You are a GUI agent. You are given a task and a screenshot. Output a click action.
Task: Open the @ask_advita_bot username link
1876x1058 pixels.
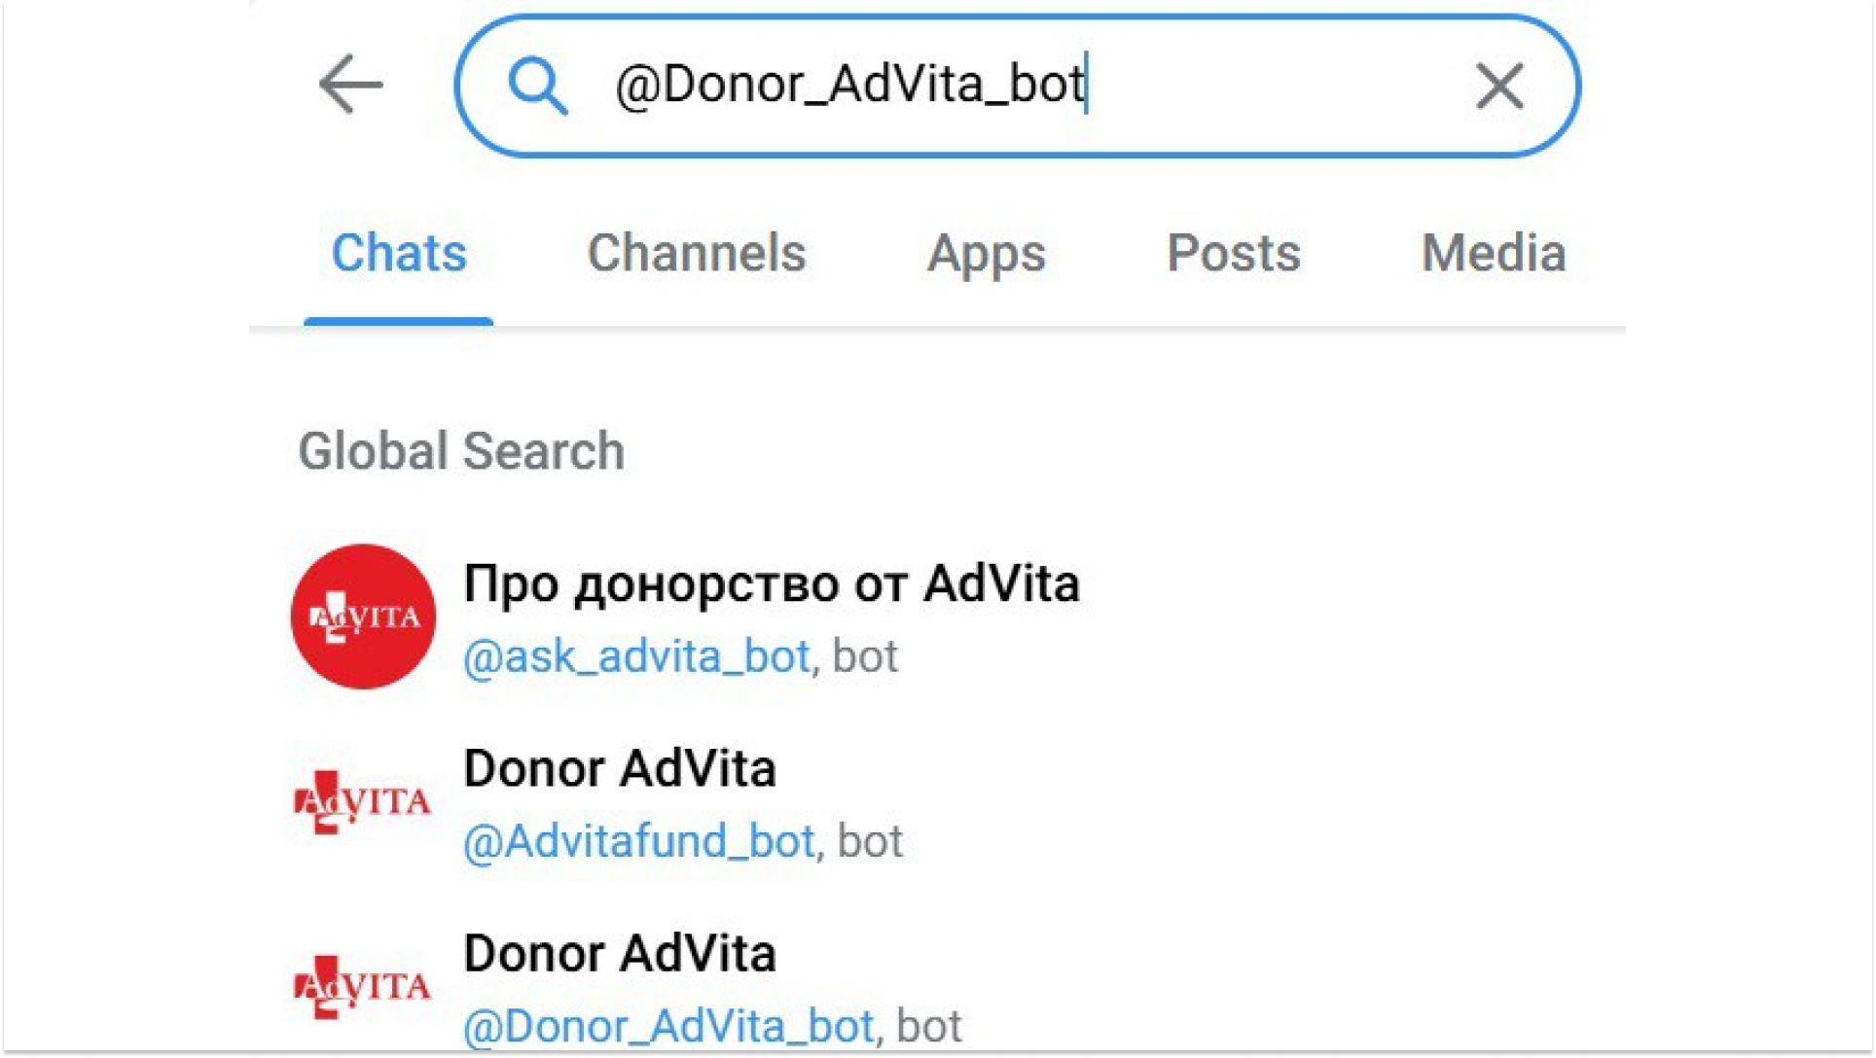tap(634, 655)
